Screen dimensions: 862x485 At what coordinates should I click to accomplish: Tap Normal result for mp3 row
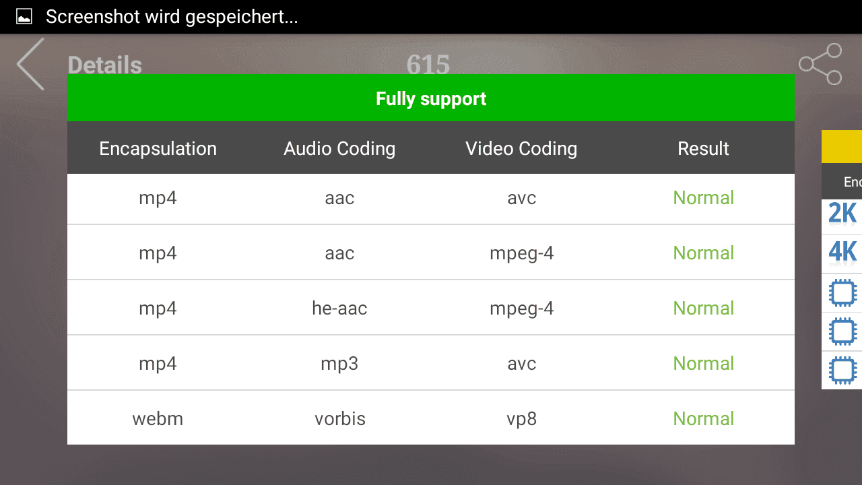(704, 363)
